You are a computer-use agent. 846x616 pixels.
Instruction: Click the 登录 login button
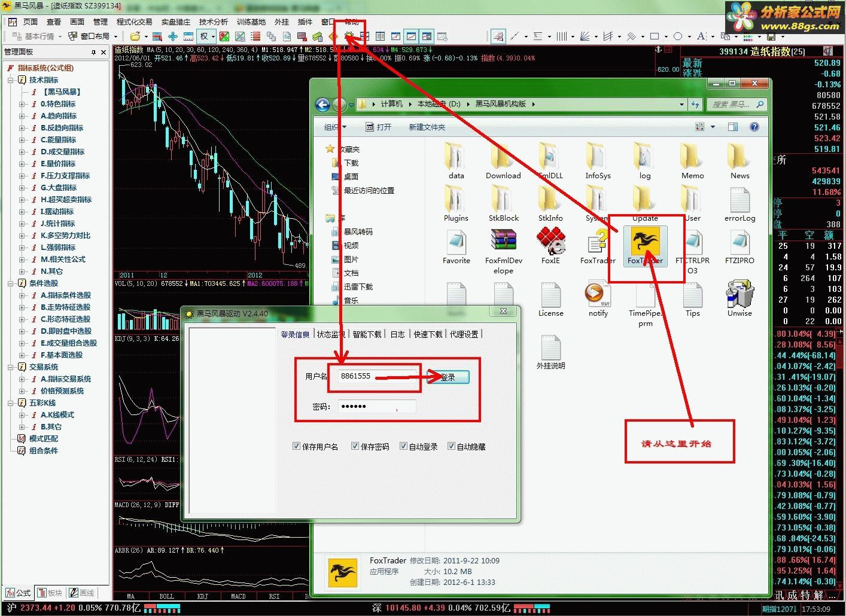point(448,377)
